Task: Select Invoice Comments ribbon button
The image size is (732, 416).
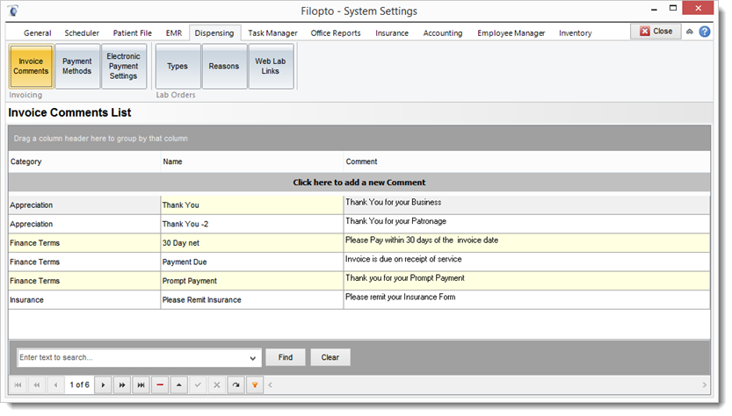Action: click(31, 66)
